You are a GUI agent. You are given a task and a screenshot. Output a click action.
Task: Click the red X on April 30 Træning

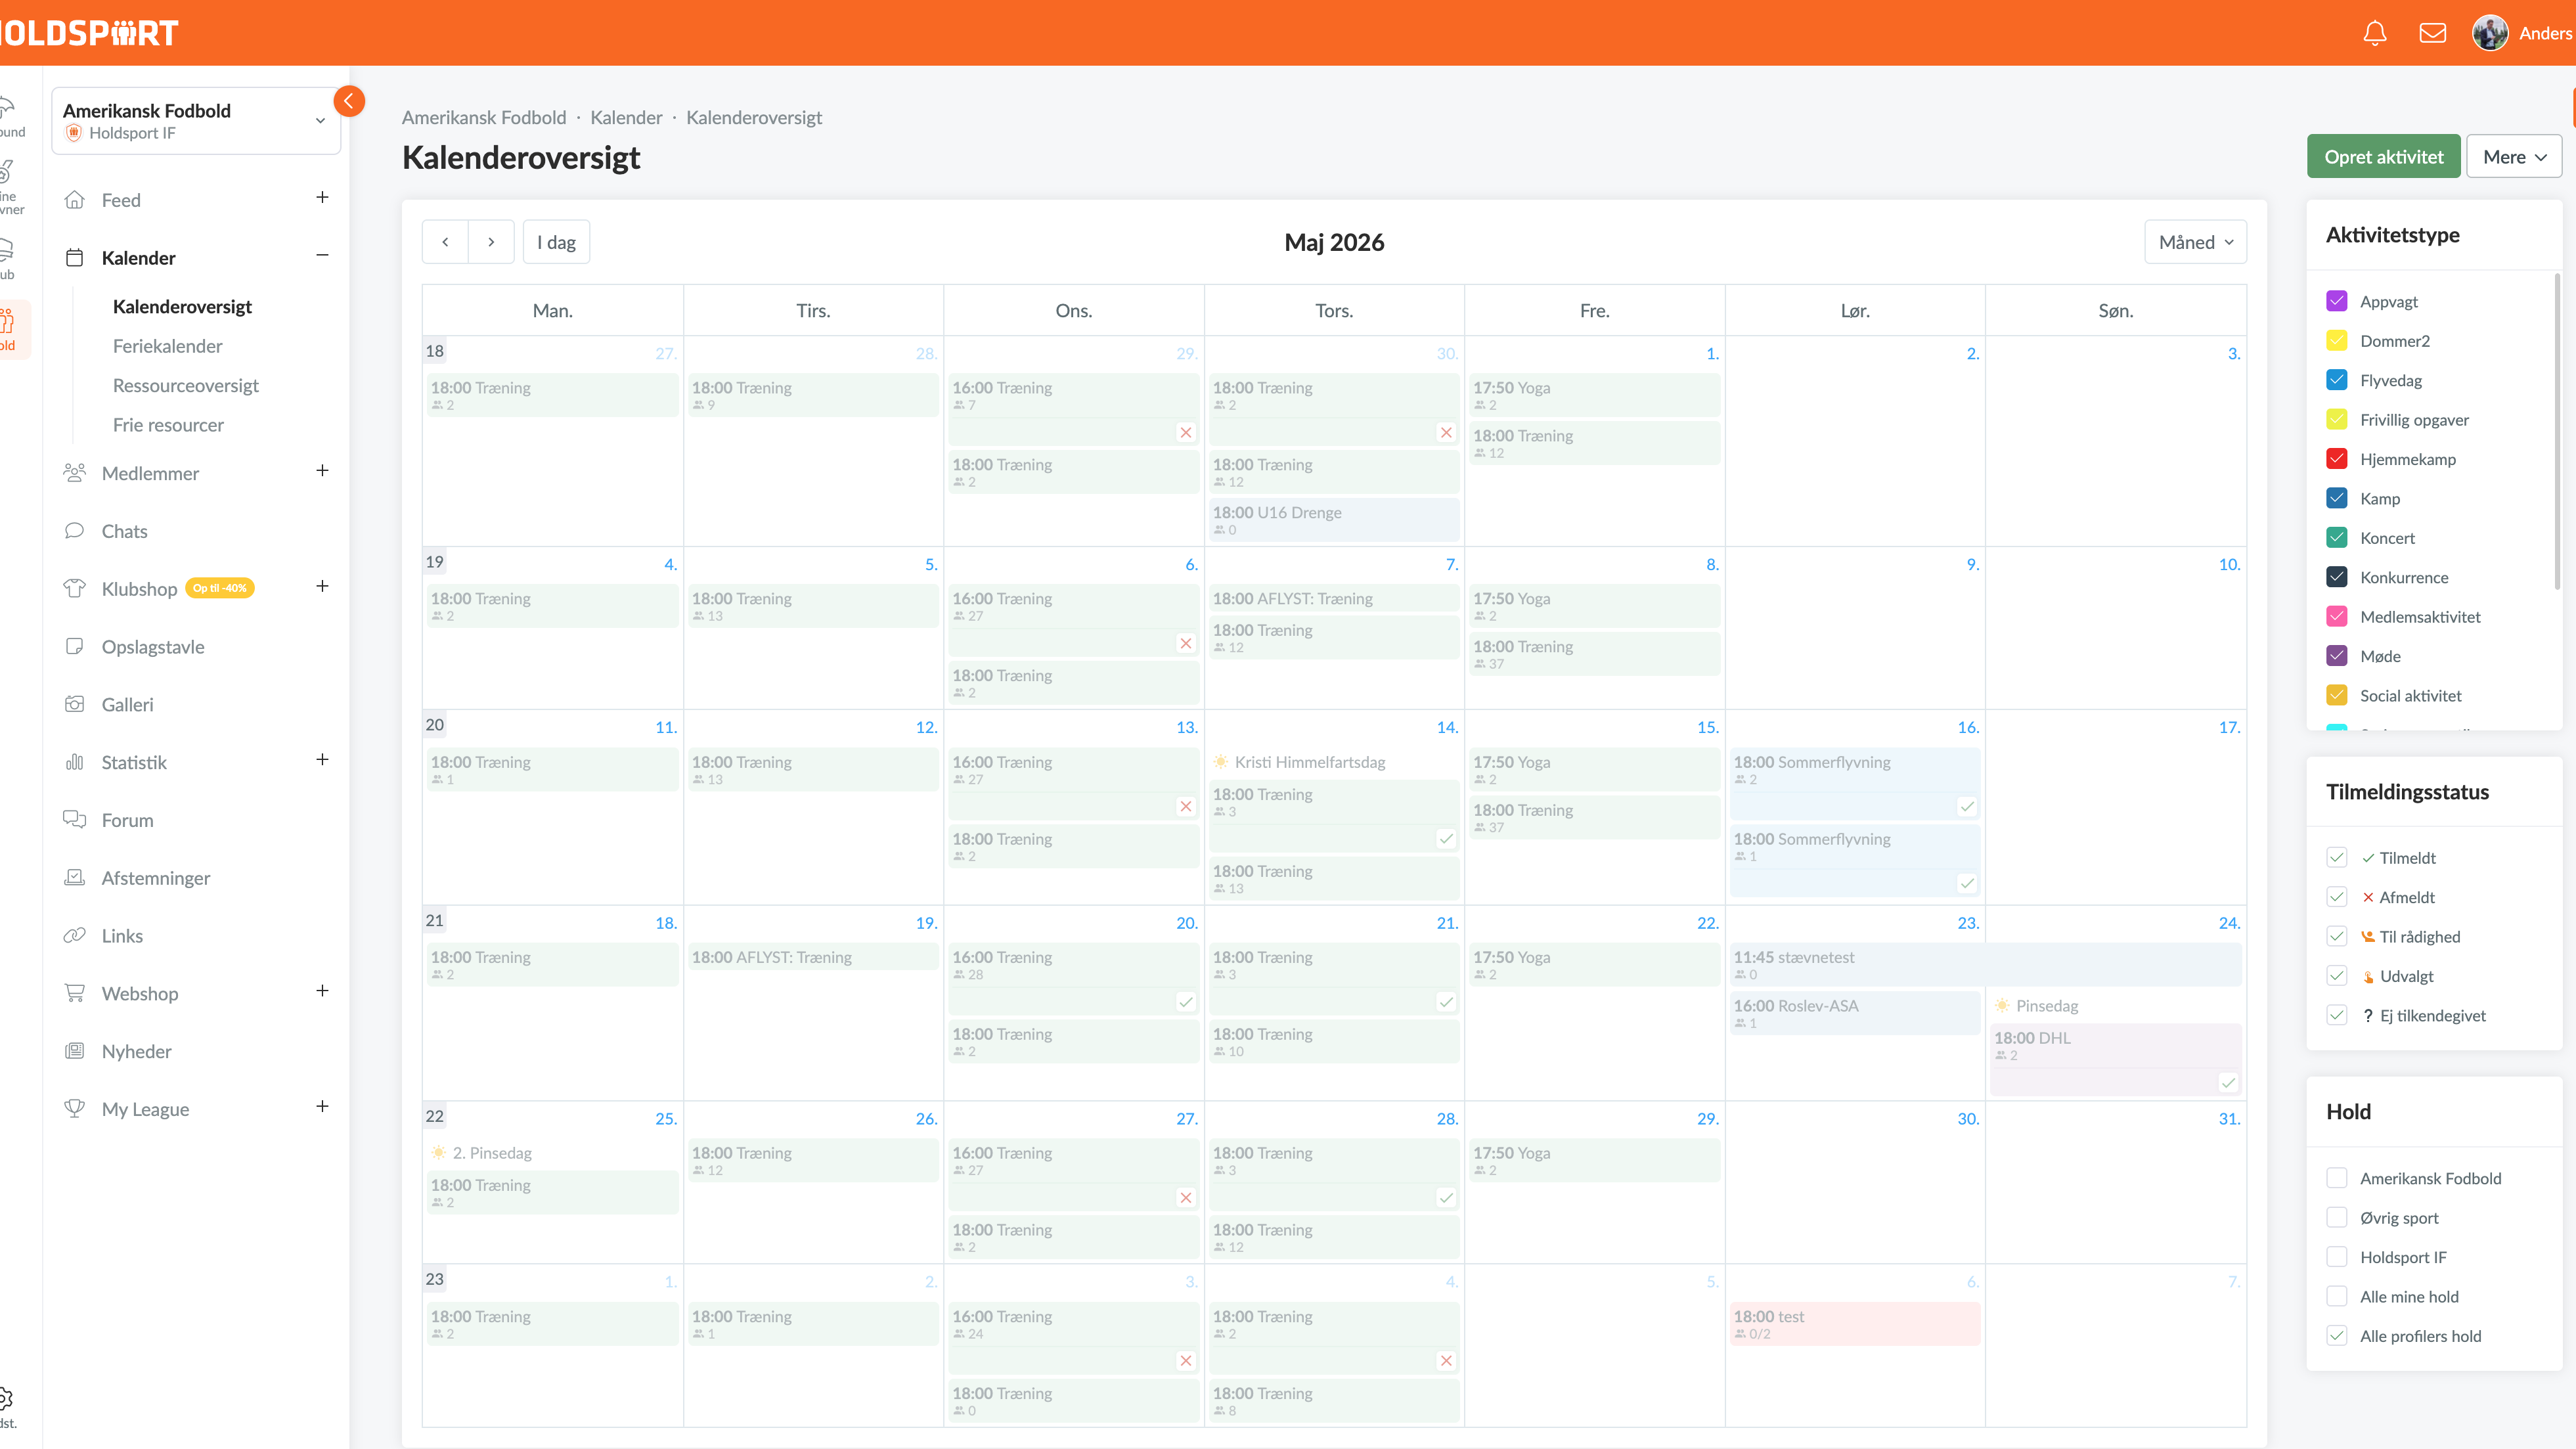point(1446,432)
